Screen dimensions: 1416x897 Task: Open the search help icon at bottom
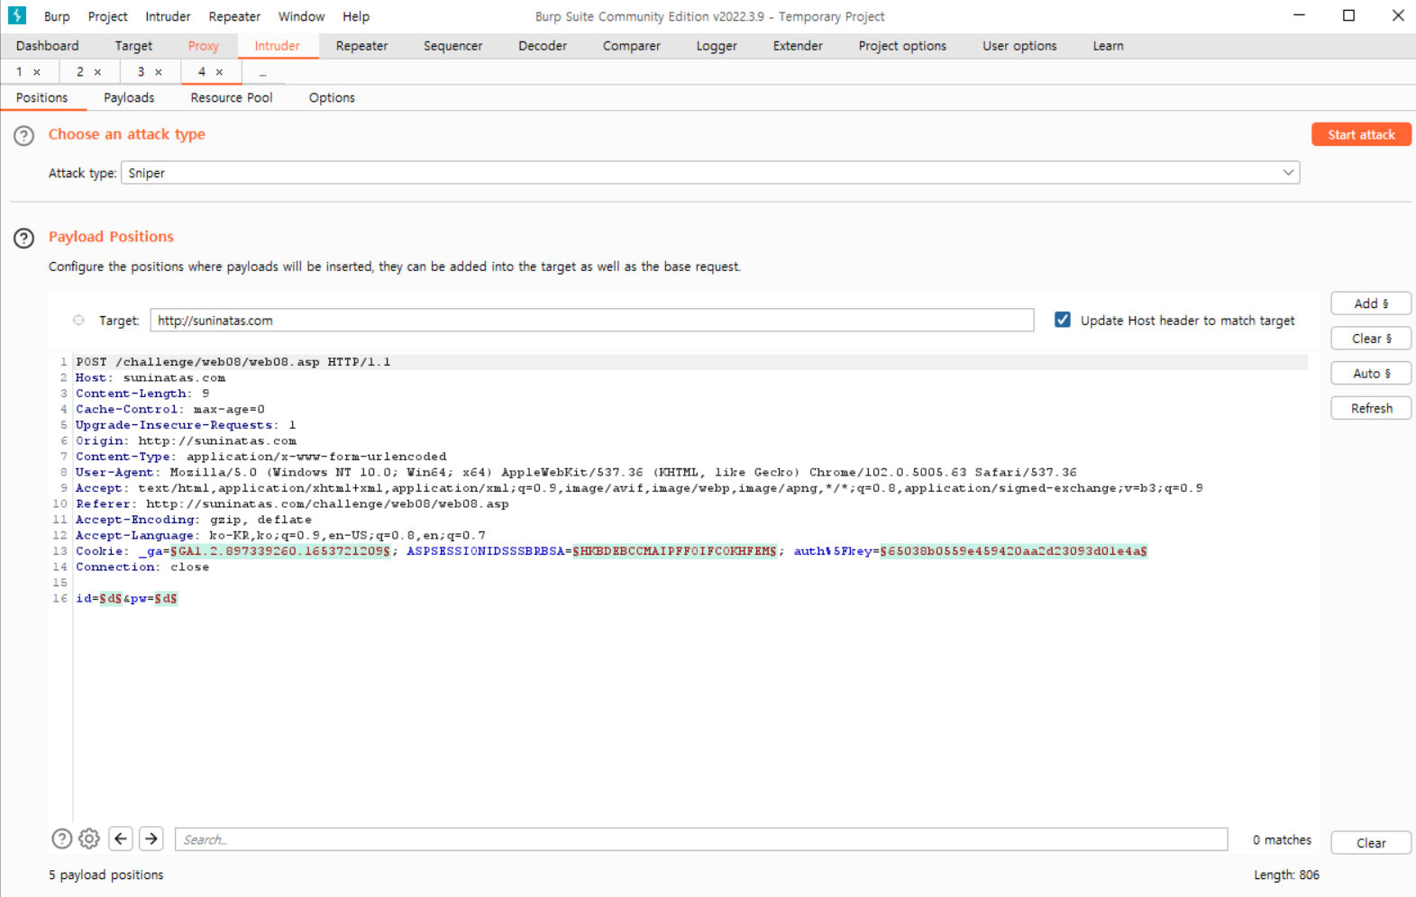(x=61, y=839)
